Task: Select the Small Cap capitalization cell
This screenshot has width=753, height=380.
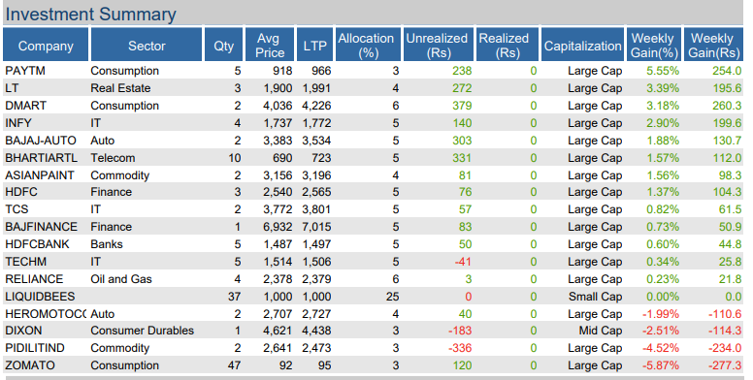Action: 595,297
